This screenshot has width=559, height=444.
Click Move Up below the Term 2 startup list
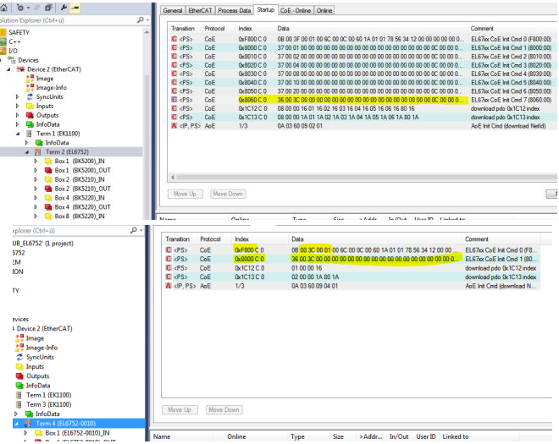click(x=185, y=194)
